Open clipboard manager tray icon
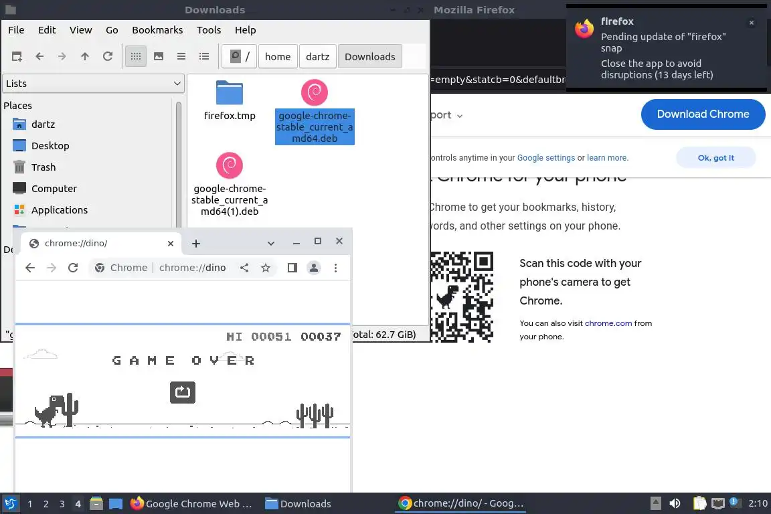771x514 pixels. point(699,503)
